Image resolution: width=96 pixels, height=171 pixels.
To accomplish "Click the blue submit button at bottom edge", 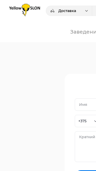I will pos(87,170).
